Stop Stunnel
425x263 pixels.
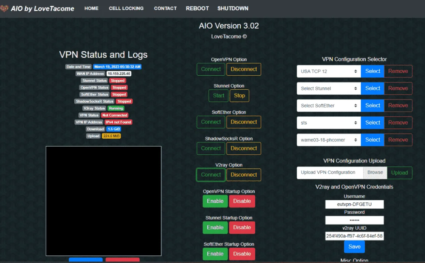(x=239, y=95)
